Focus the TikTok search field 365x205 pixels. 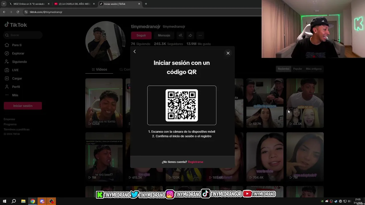pyautogui.click(x=23, y=35)
